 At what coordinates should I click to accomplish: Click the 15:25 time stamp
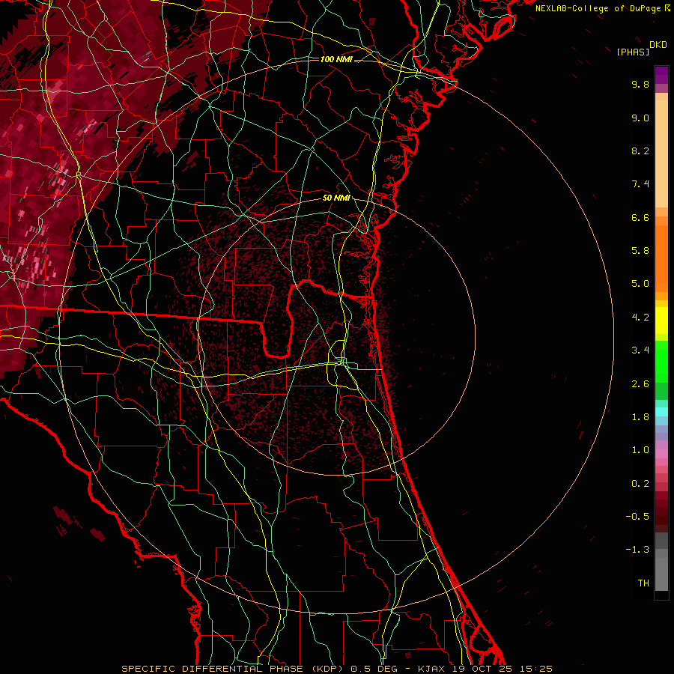pos(535,669)
